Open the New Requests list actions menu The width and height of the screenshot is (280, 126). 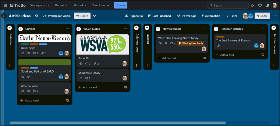click(x=205, y=29)
